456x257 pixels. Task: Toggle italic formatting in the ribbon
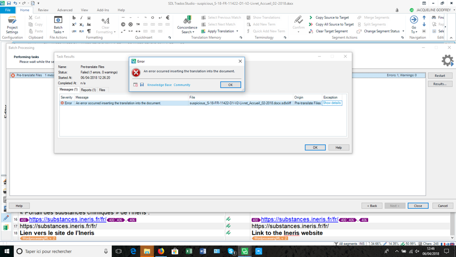click(x=82, y=18)
